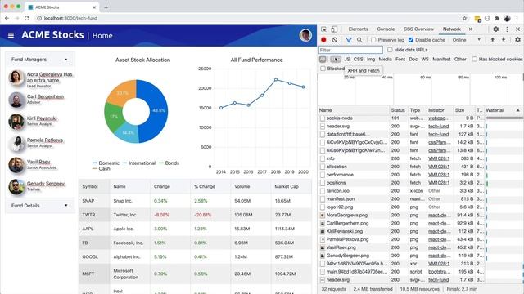Screen dimensions: 524x294
Task: Toggle the Preserve log checkbox
Action: click(x=373, y=40)
